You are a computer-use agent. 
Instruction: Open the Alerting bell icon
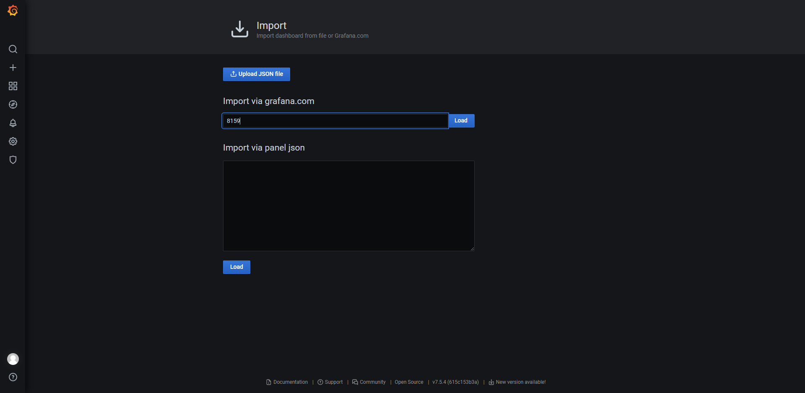click(13, 123)
